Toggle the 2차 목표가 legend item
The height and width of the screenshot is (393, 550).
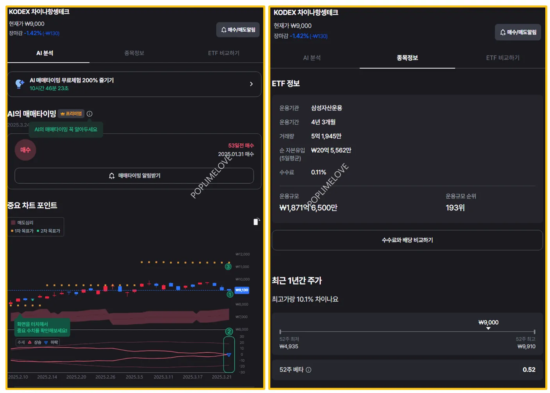[48, 231]
